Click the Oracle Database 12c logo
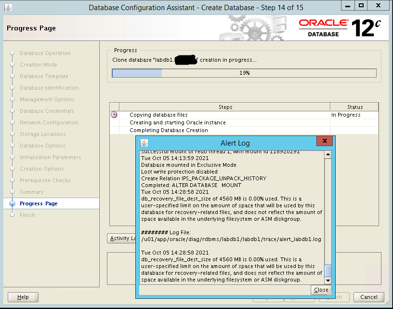Image resolution: width=393 pixels, height=309 pixels. [x=340, y=28]
